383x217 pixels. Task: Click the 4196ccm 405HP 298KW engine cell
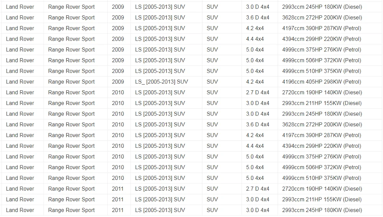point(321,82)
